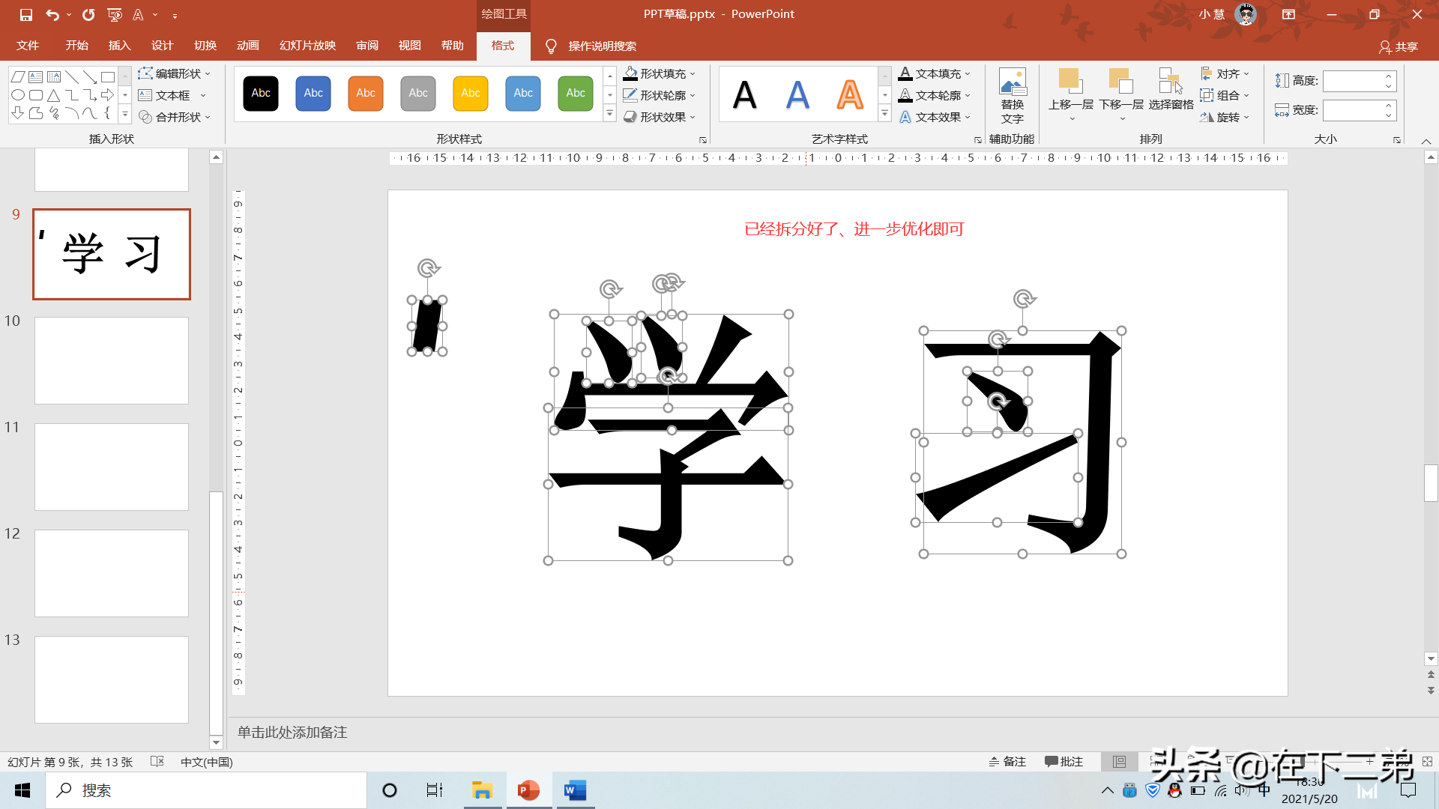This screenshot has height=809, width=1439.
Task: Open PowerPoint app in Windows taskbar
Action: [x=528, y=790]
